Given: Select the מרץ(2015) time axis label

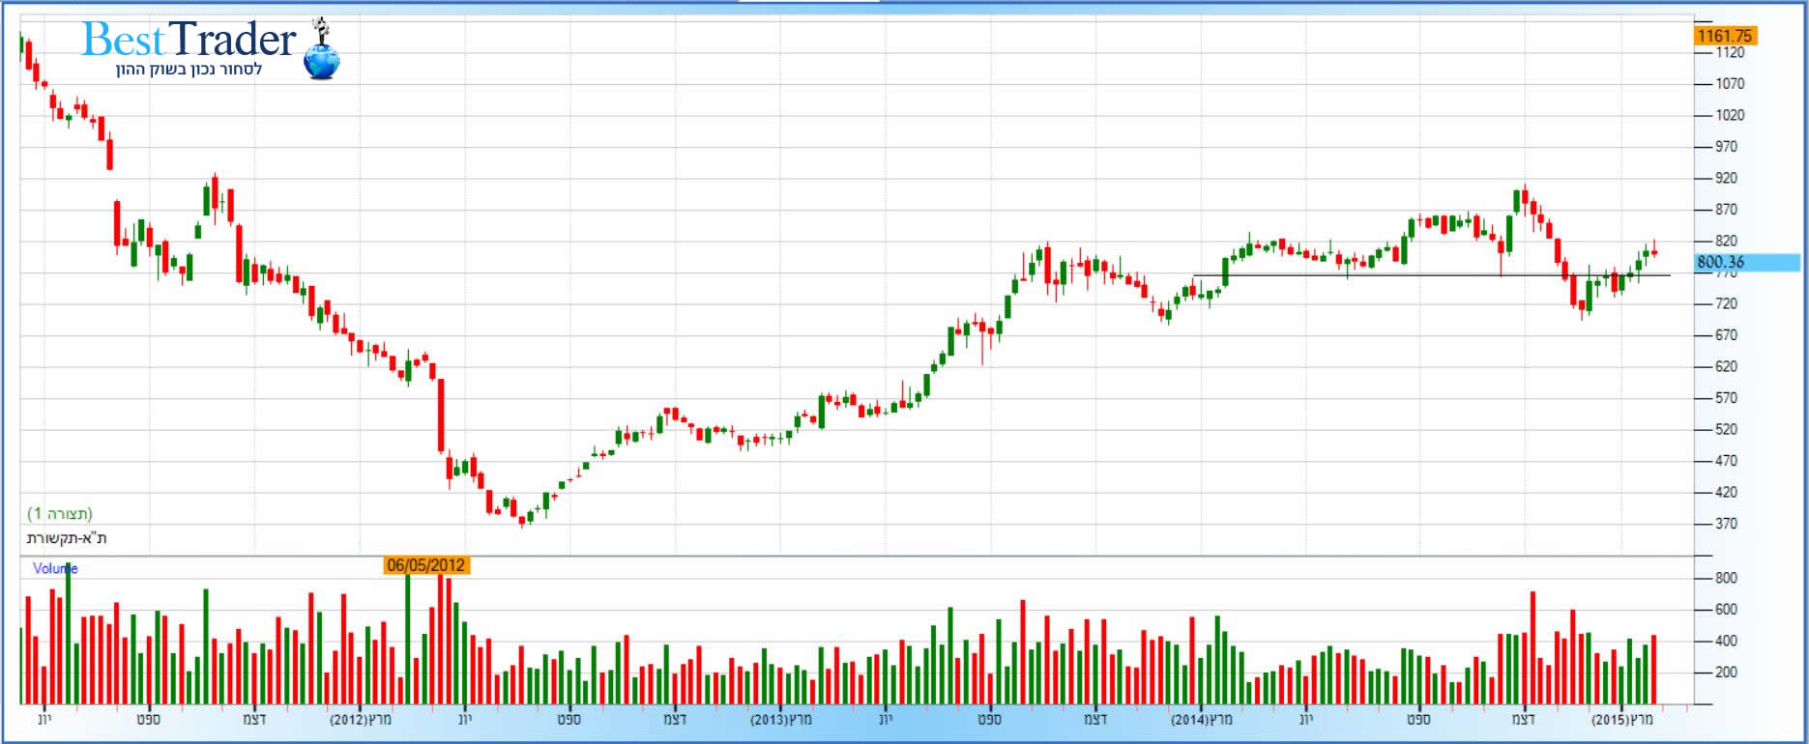Looking at the screenshot, I should (x=1622, y=720).
